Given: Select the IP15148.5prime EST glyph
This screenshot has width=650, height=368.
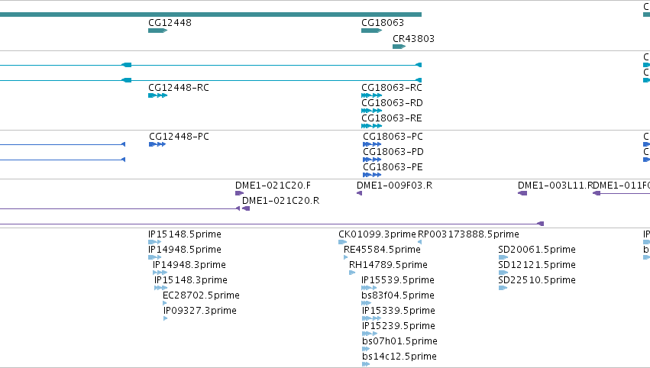Looking at the screenshot, I should click(x=154, y=242).
